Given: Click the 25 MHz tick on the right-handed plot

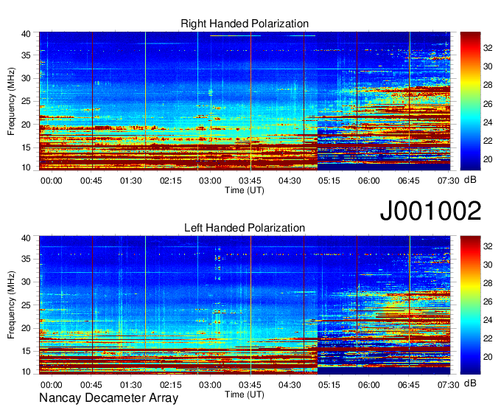Looking at the screenshot, I should [x=26, y=101].
